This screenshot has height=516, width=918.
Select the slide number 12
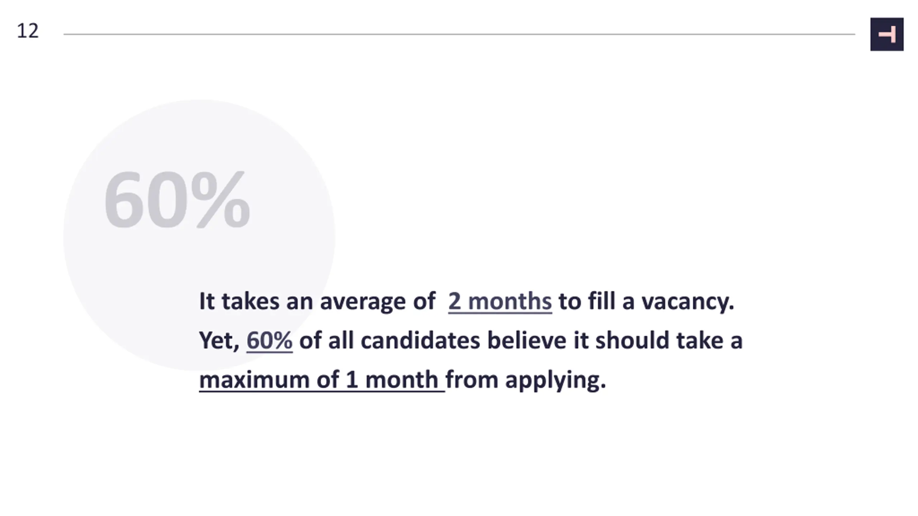(x=28, y=31)
